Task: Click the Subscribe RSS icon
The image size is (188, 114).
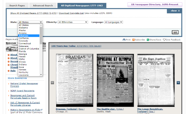Action: (133, 40)
